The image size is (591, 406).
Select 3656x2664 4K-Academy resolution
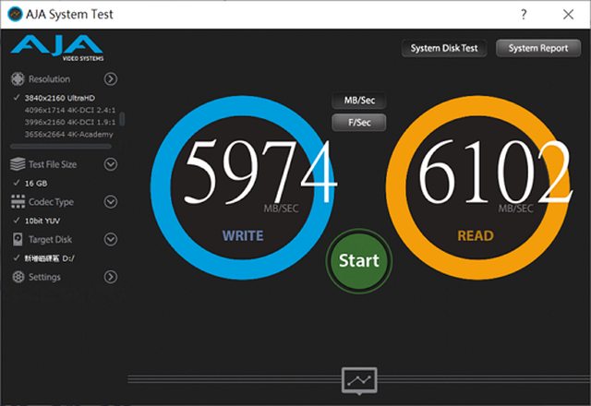pyautogui.click(x=68, y=134)
